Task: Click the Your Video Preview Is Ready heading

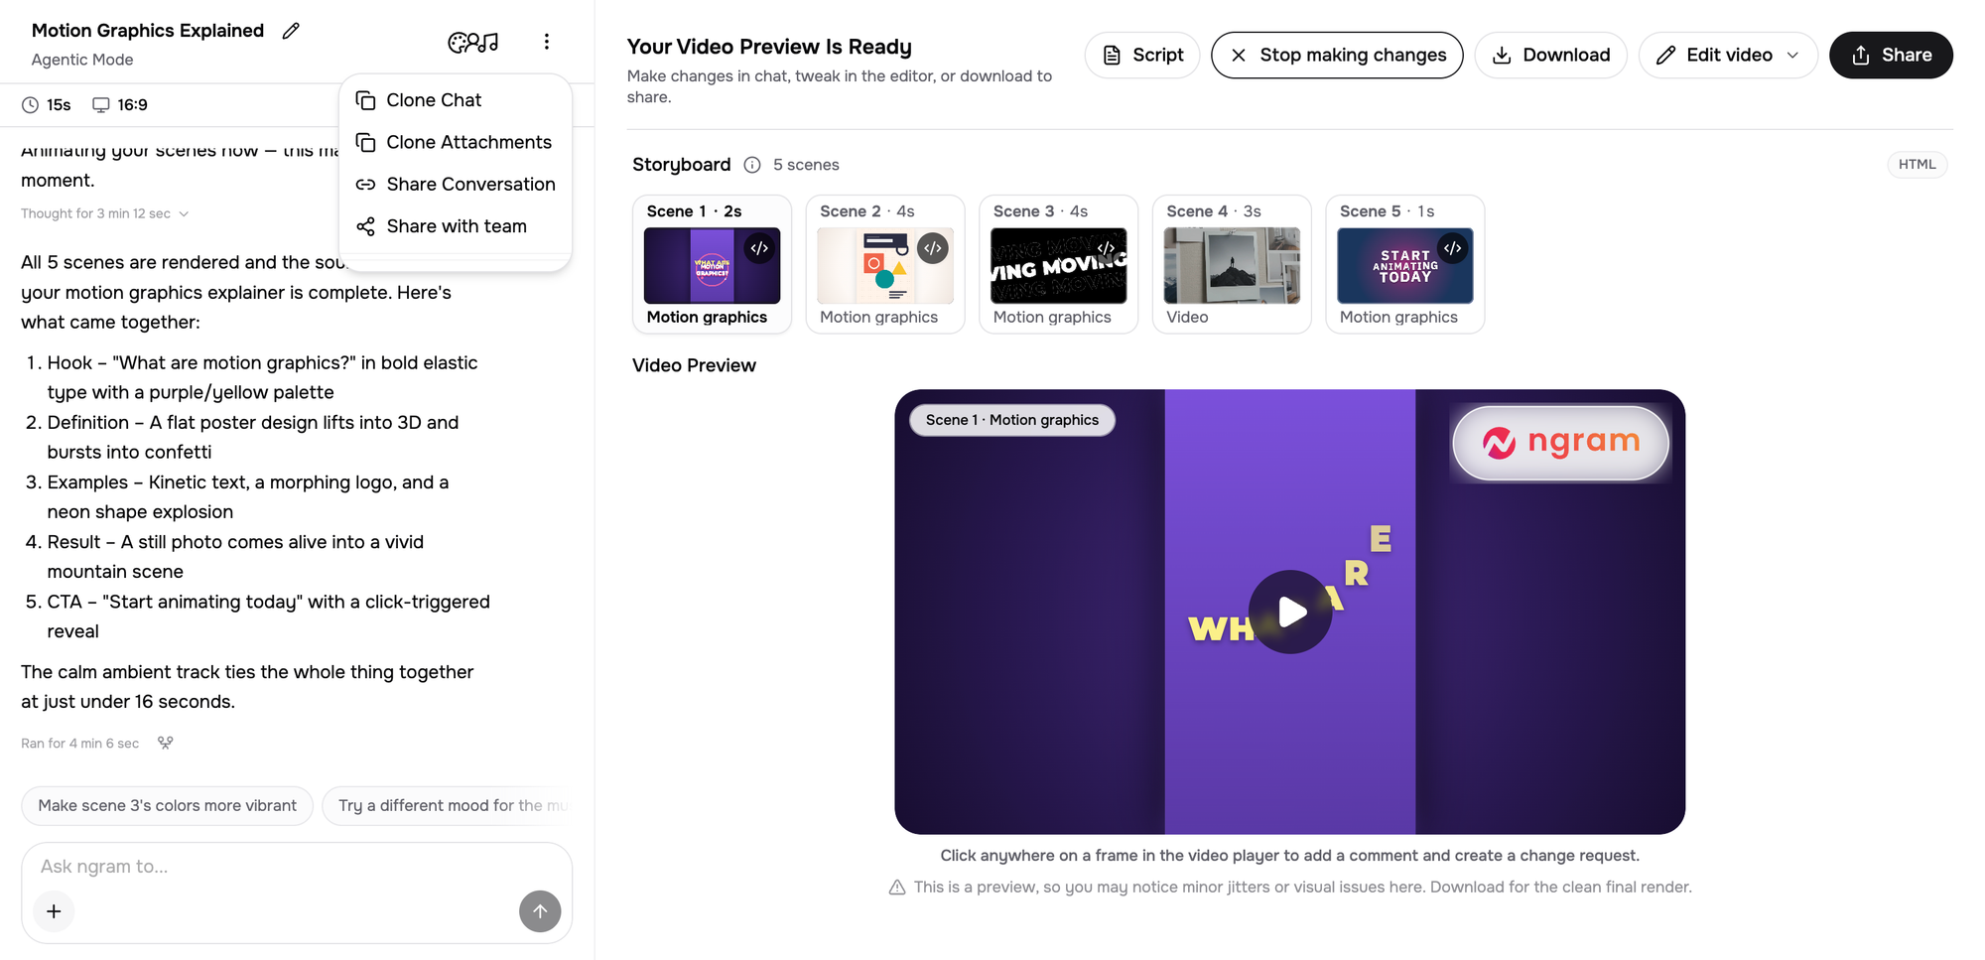Action: [769, 47]
